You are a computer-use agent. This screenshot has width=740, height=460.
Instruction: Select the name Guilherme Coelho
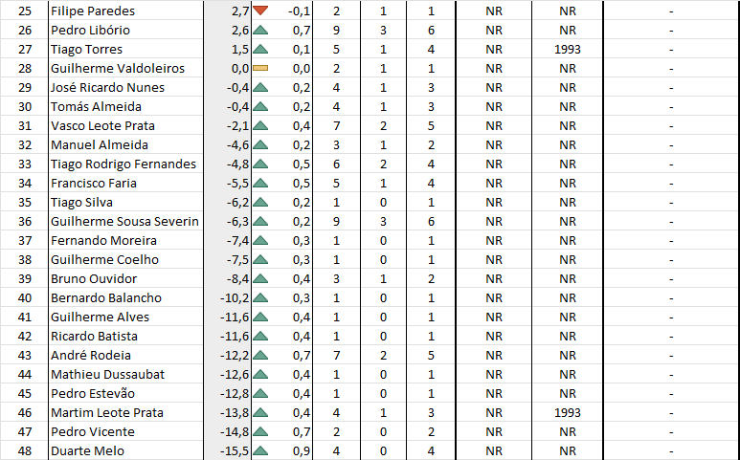point(104,260)
